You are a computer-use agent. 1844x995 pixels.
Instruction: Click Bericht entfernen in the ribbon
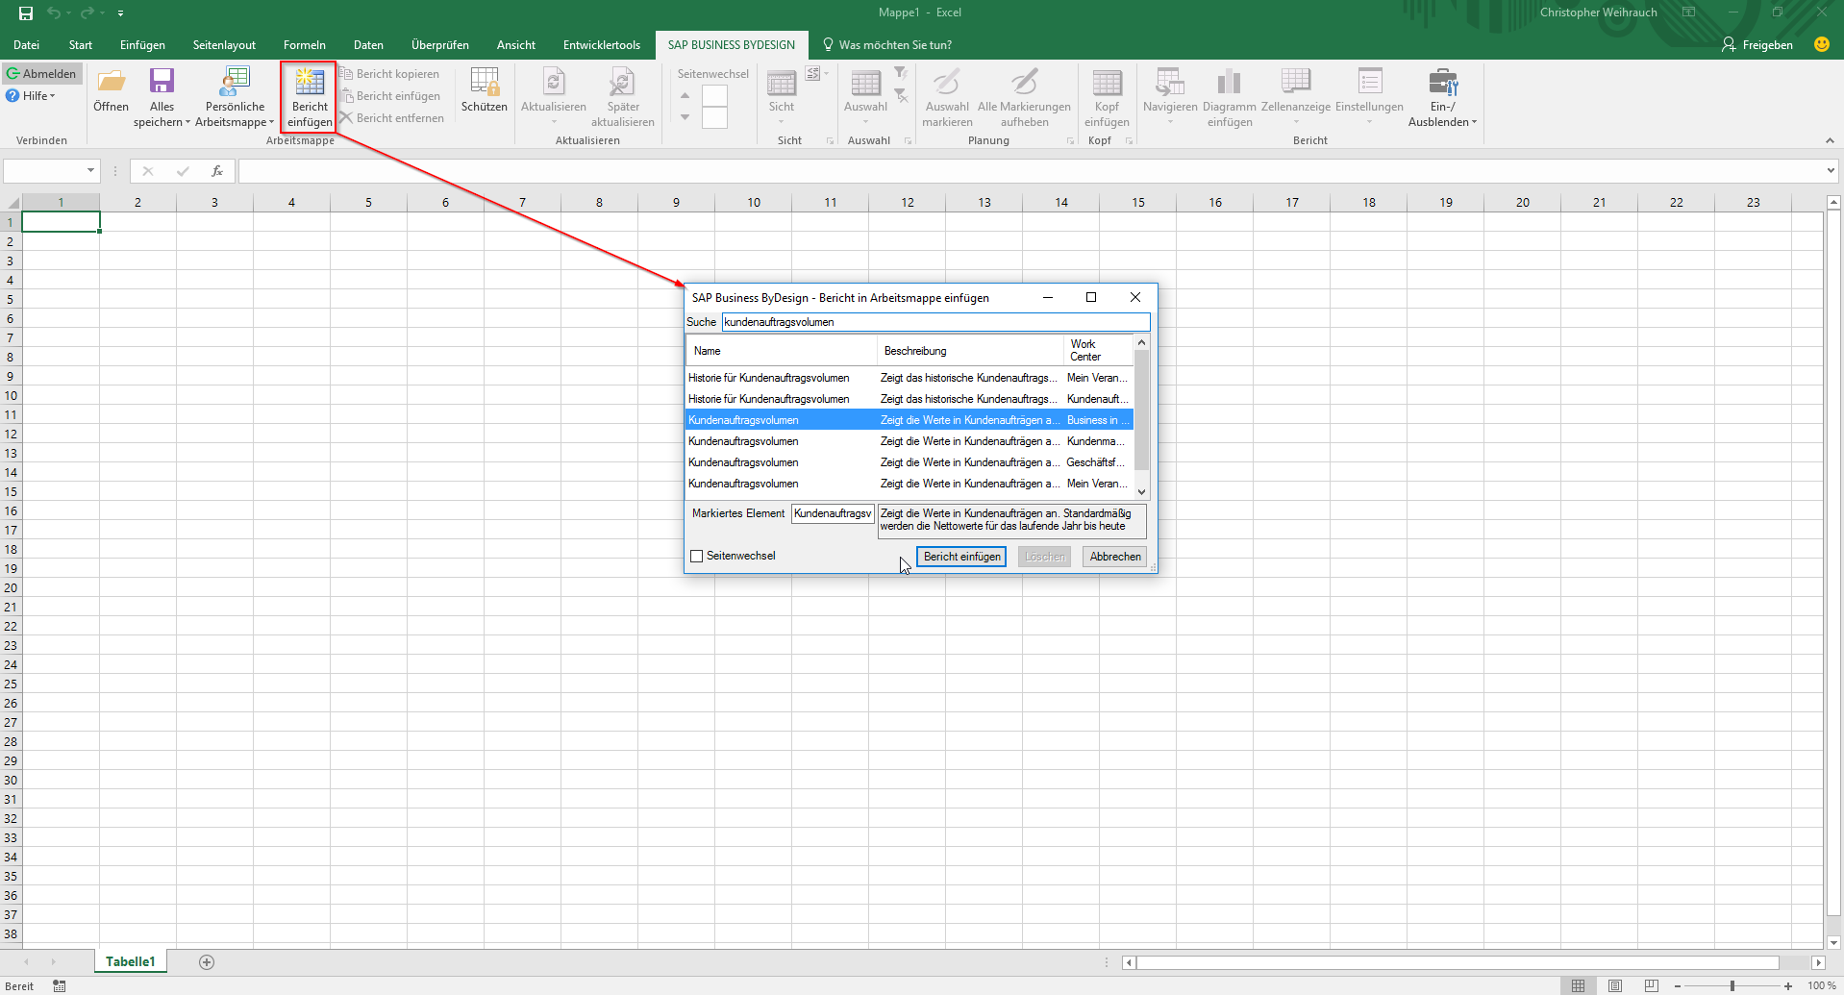pos(391,118)
